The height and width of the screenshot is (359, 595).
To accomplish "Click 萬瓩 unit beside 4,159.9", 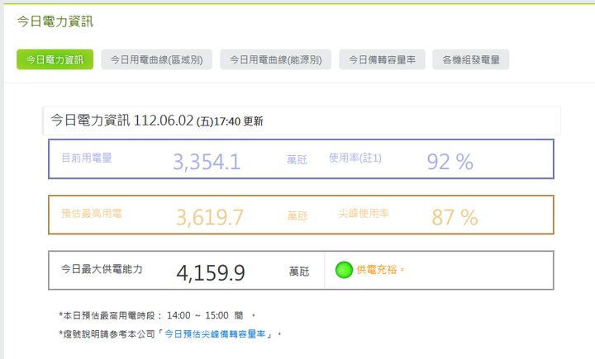I will pos(299,272).
